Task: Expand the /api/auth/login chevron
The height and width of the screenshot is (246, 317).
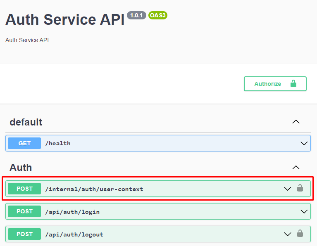Action: pos(304,211)
